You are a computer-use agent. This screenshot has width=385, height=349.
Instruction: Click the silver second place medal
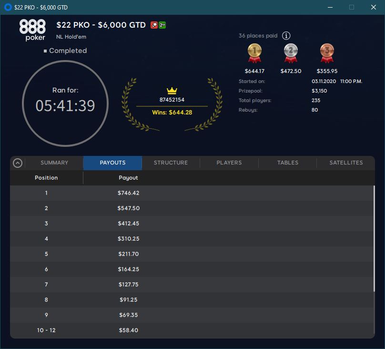[x=291, y=53]
